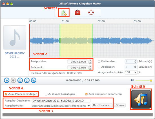The image size is (155, 119).
Task: Enable Zu iTunes hinzufügen checkbox
Action: coord(46,94)
